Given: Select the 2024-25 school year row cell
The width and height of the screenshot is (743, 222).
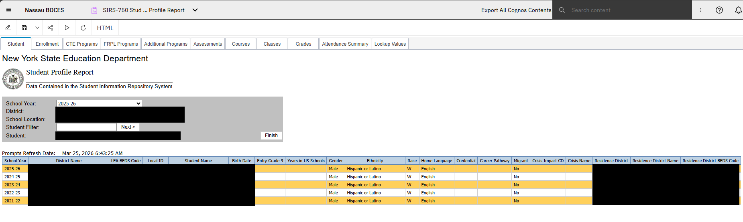Looking at the screenshot, I should (x=15, y=177).
